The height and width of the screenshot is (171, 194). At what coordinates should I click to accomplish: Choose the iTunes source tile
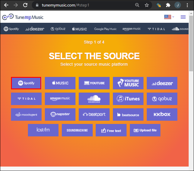click(128, 99)
